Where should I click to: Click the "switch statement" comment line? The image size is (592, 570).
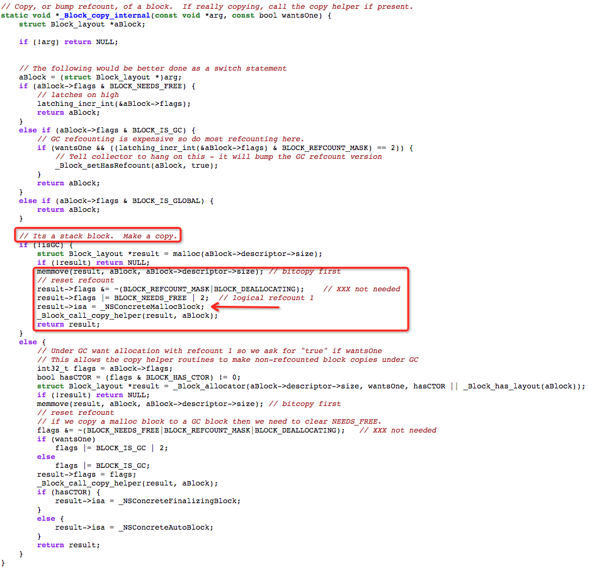click(152, 69)
